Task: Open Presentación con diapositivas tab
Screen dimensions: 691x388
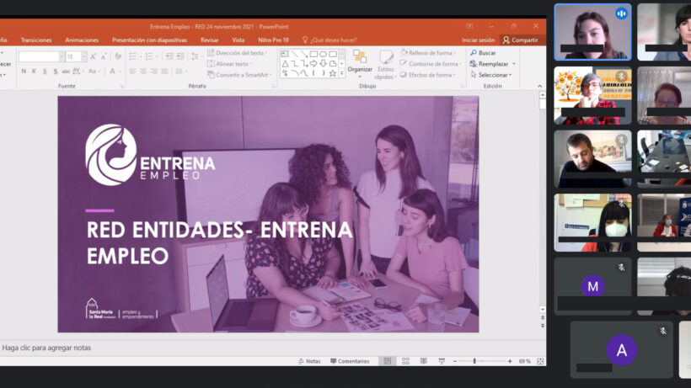Action: click(x=149, y=40)
